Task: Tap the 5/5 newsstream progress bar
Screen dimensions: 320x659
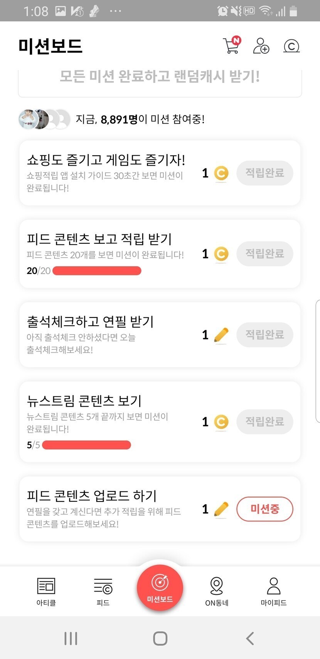Action: 86,445
